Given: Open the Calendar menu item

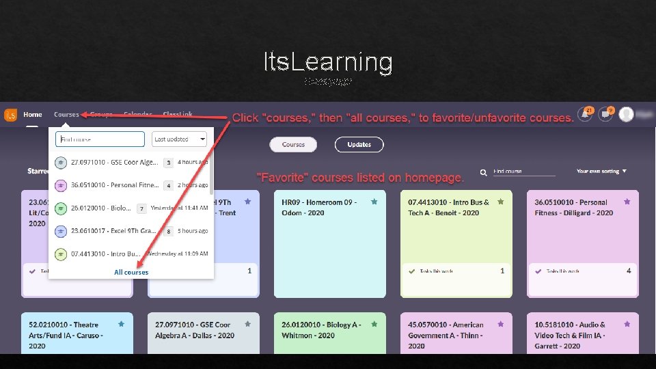Looking at the screenshot, I should pos(137,114).
